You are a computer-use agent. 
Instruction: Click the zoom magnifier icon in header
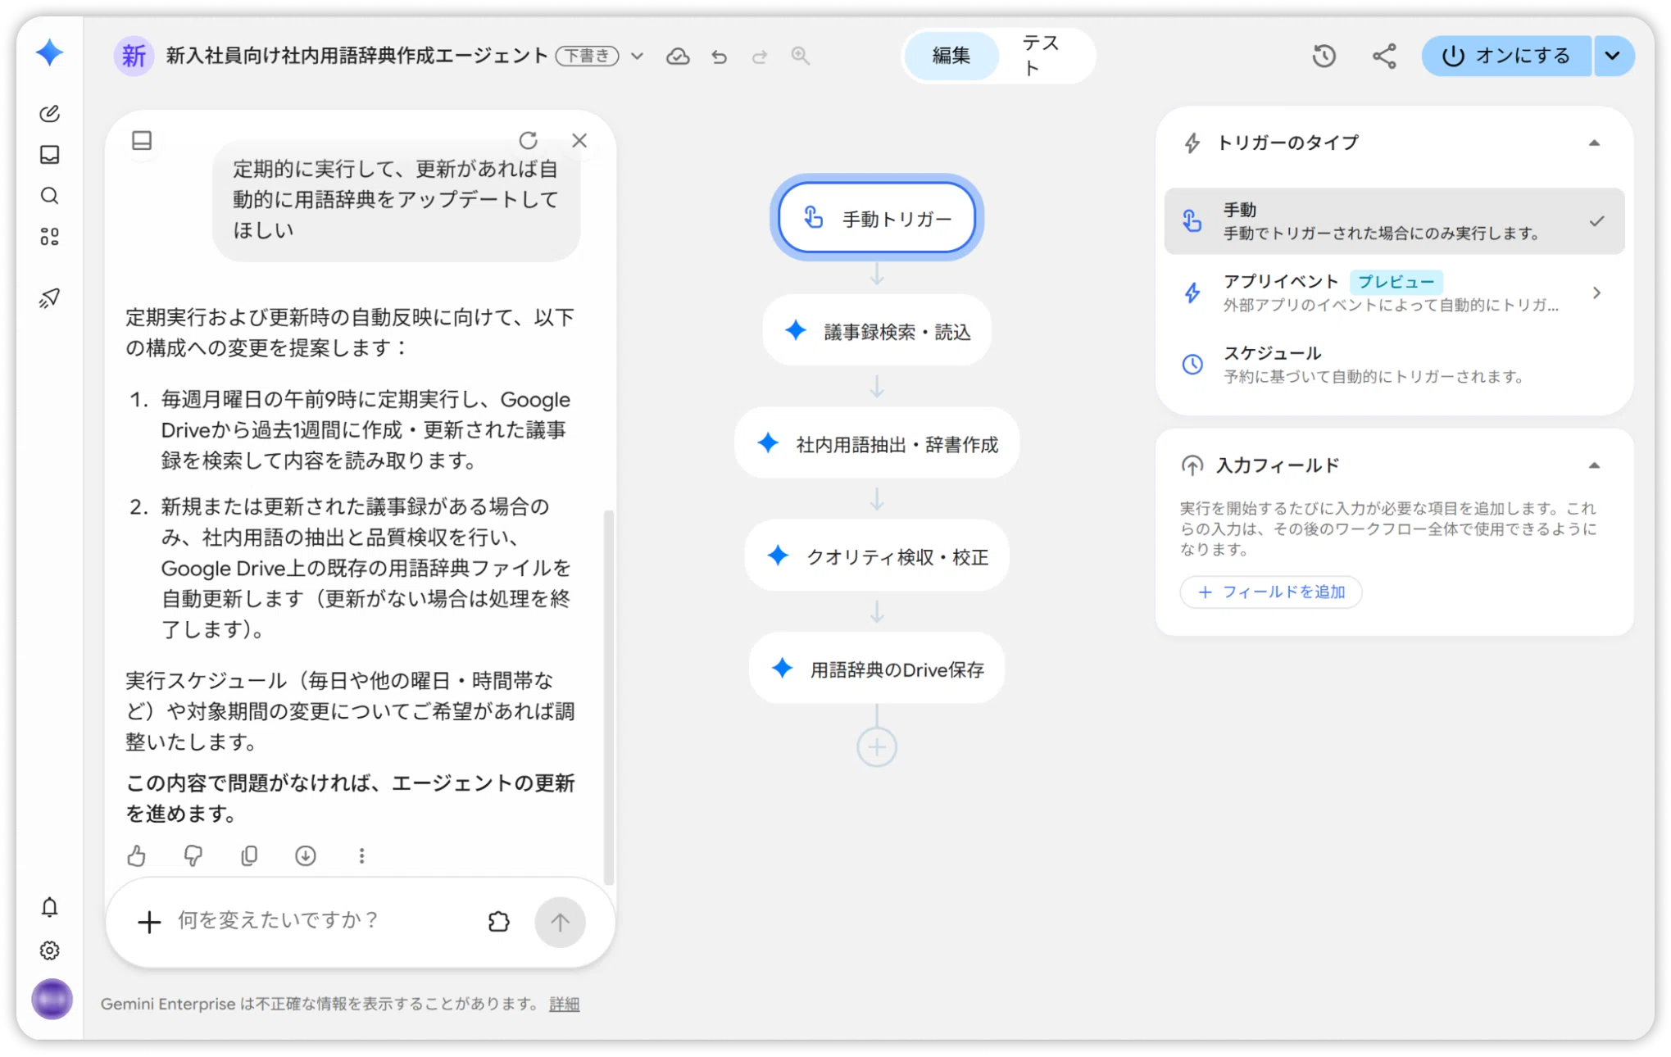(x=800, y=56)
